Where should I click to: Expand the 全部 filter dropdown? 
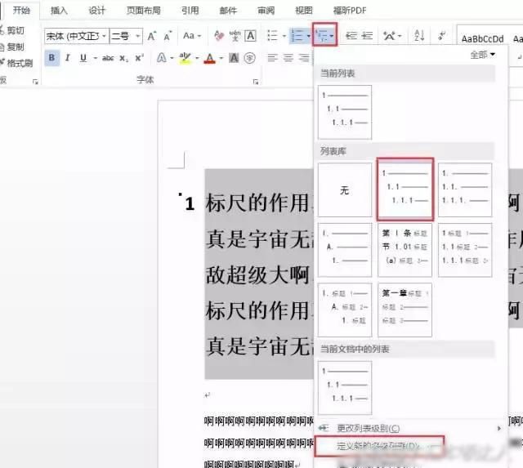[x=482, y=55]
